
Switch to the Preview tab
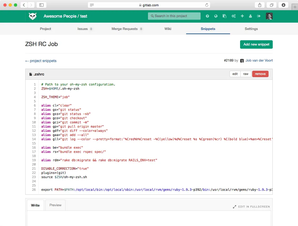click(x=56, y=205)
